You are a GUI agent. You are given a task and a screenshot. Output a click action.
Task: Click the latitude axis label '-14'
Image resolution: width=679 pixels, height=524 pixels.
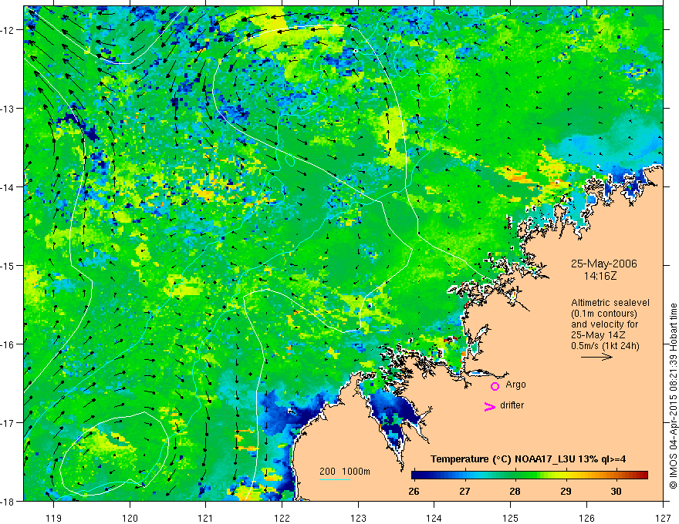pos(9,187)
